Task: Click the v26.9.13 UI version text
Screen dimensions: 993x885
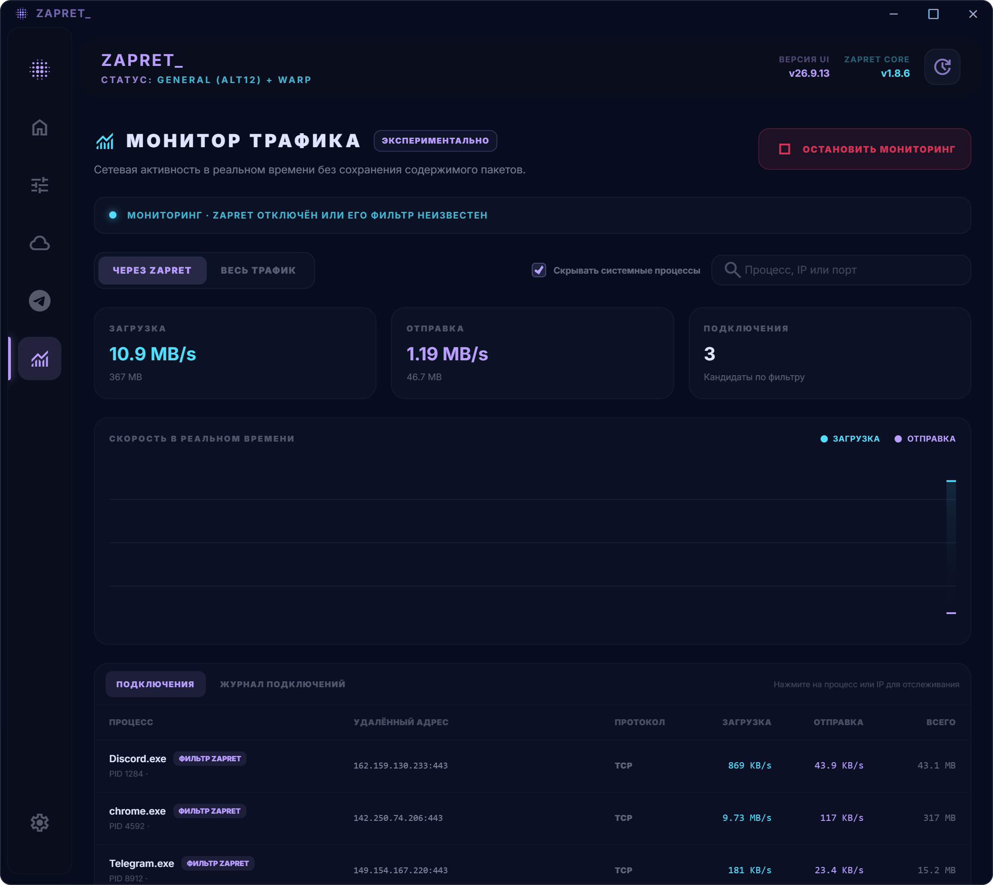Action: point(809,74)
